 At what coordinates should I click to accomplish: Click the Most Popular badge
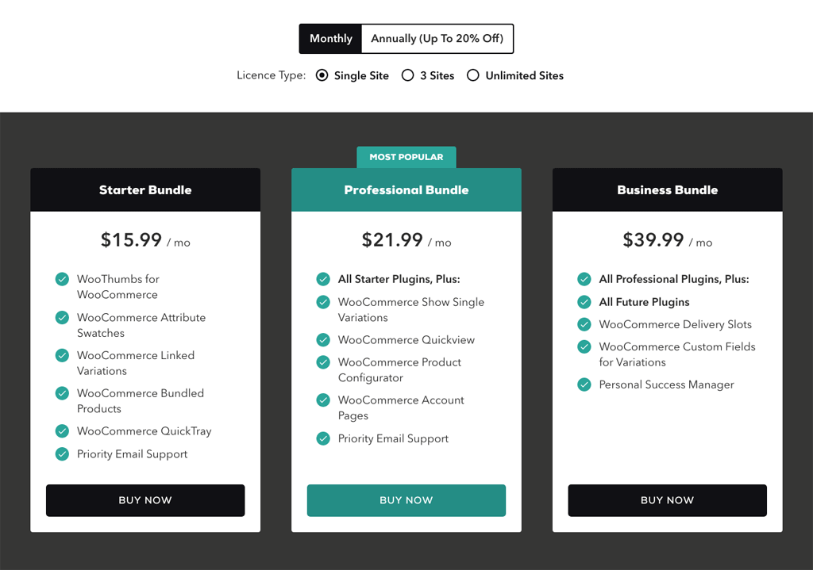[406, 157]
